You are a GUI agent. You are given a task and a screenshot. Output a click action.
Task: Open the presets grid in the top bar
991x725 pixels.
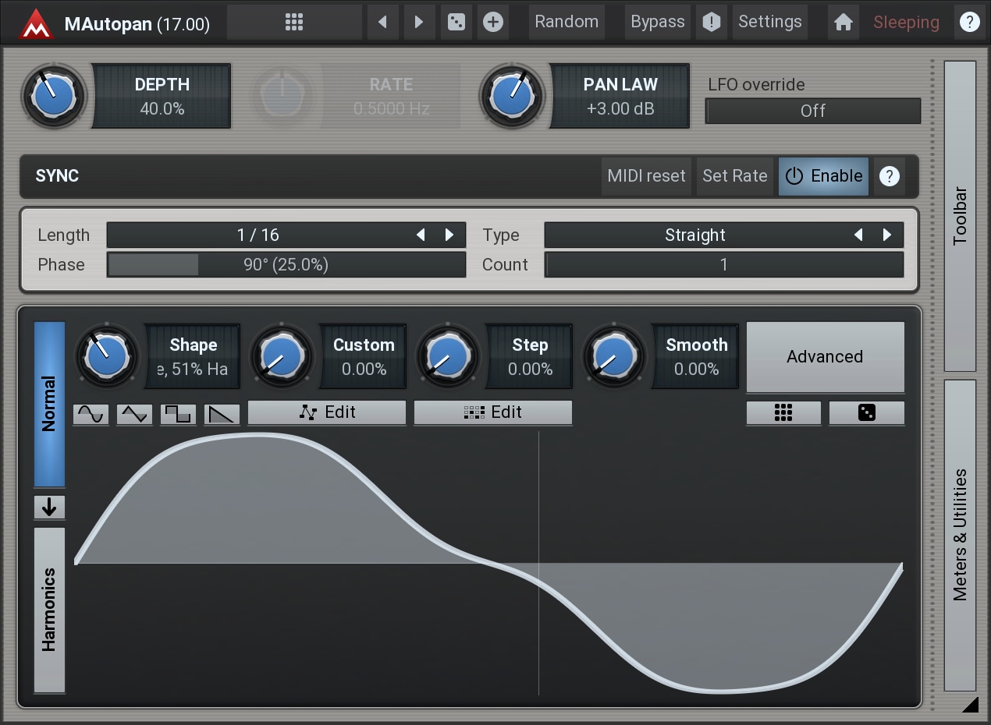point(294,22)
